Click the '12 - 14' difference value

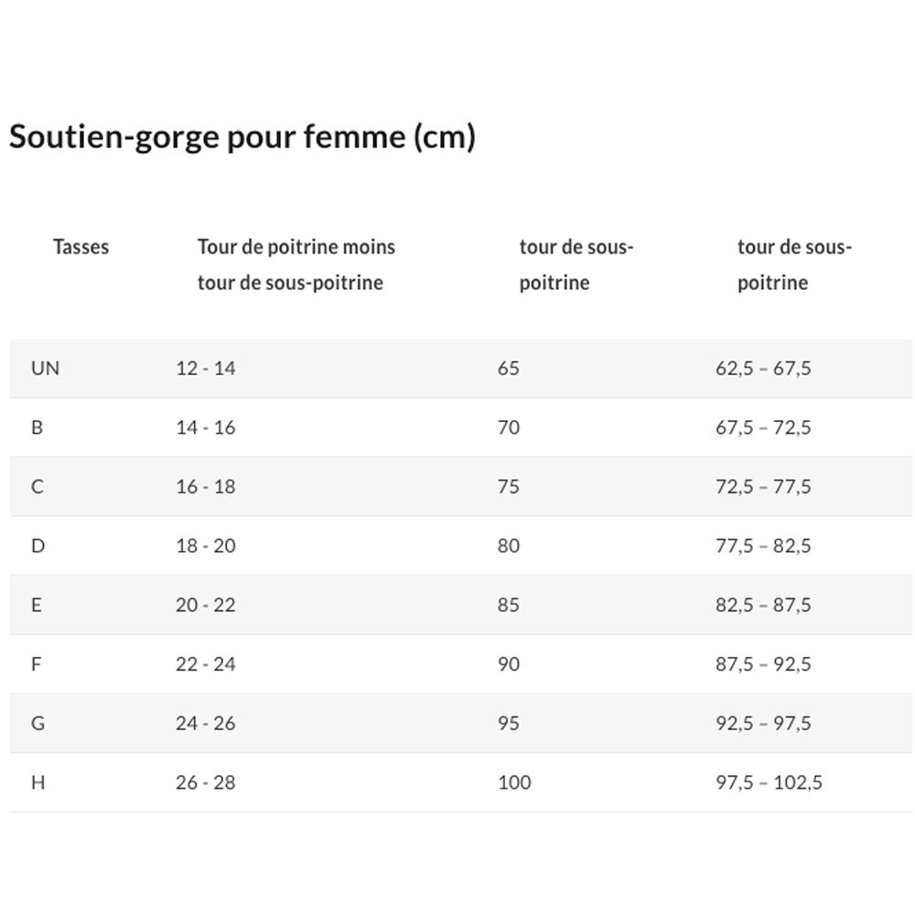206,369
